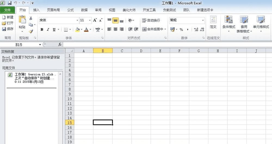Align text left in cell
The width and height of the screenshot is (272, 144).
[x=109, y=29]
